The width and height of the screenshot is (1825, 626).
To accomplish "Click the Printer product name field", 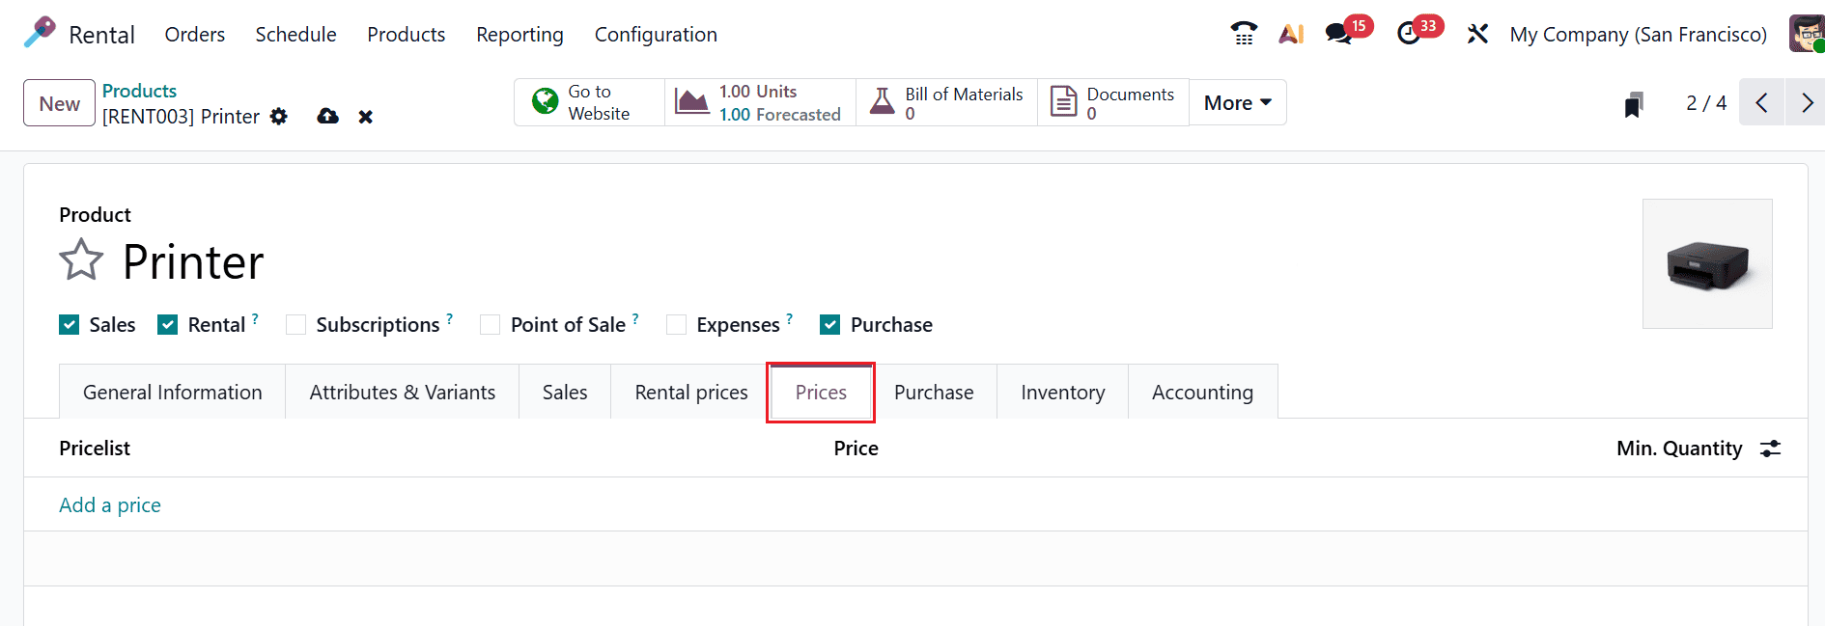I will [x=193, y=261].
